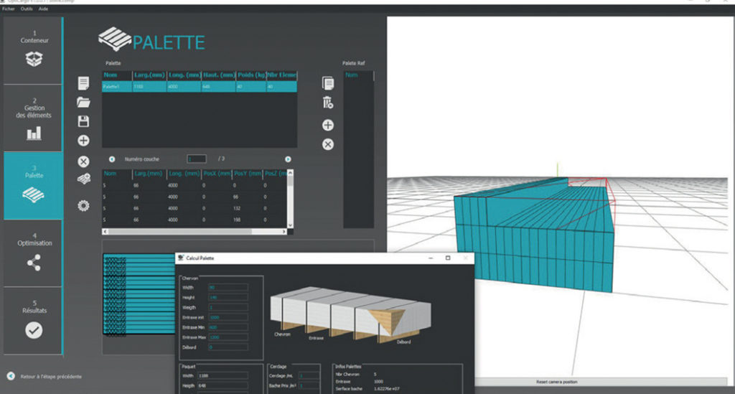Select the Palette1 row in palette table
The image size is (735, 394).
point(200,87)
